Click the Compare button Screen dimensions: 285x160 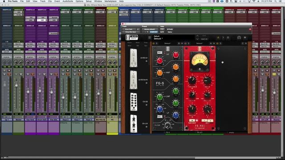154,32
